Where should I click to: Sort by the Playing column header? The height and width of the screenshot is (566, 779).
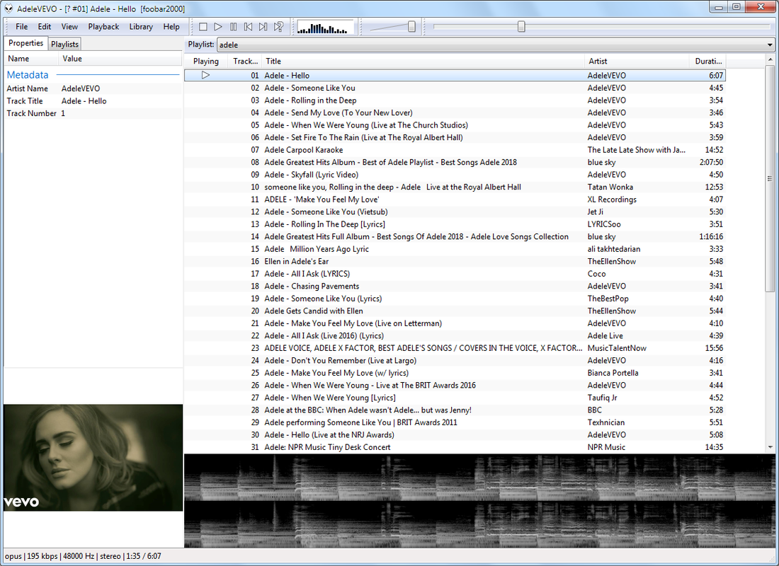click(x=205, y=61)
